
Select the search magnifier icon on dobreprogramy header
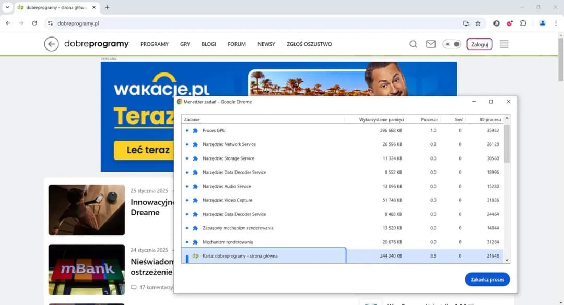click(x=413, y=44)
